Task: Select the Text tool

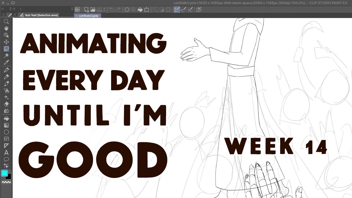Action: click(x=6, y=153)
